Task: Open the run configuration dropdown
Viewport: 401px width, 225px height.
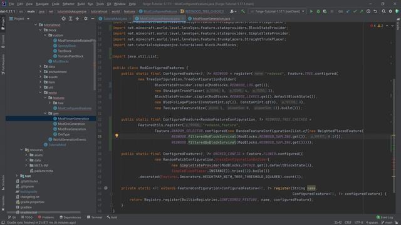Action: 278,11
